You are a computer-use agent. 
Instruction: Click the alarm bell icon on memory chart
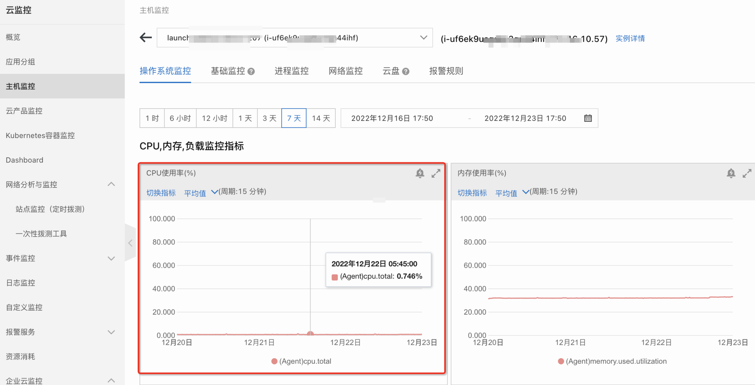731,173
